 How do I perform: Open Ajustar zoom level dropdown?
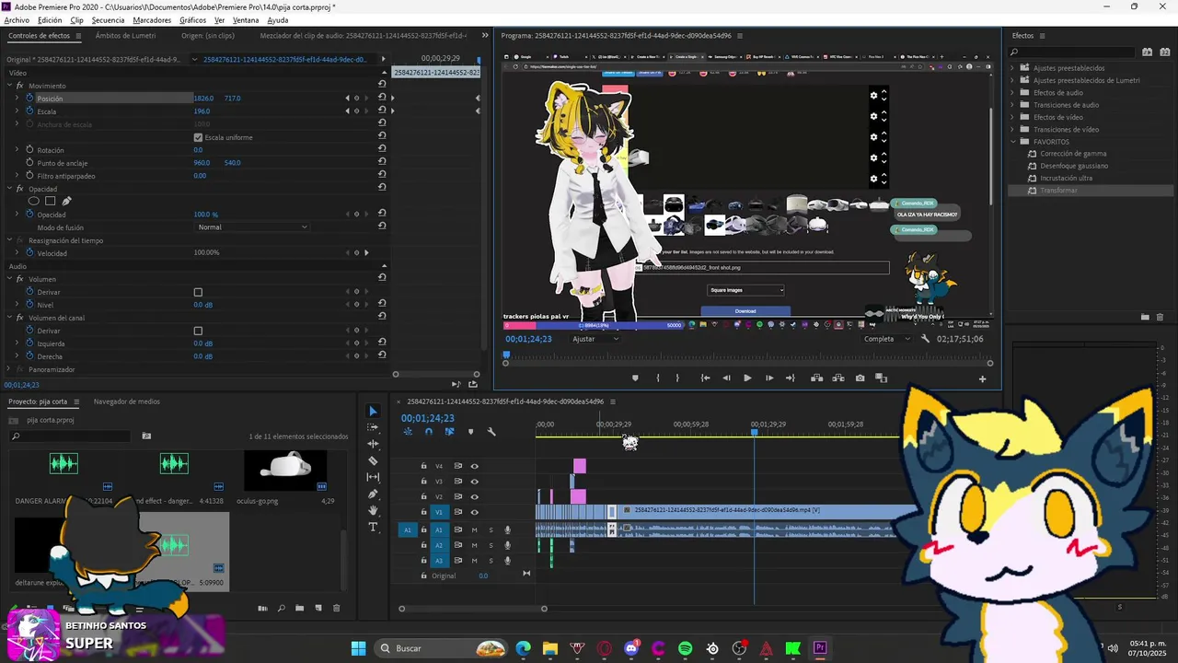pyautogui.click(x=595, y=339)
